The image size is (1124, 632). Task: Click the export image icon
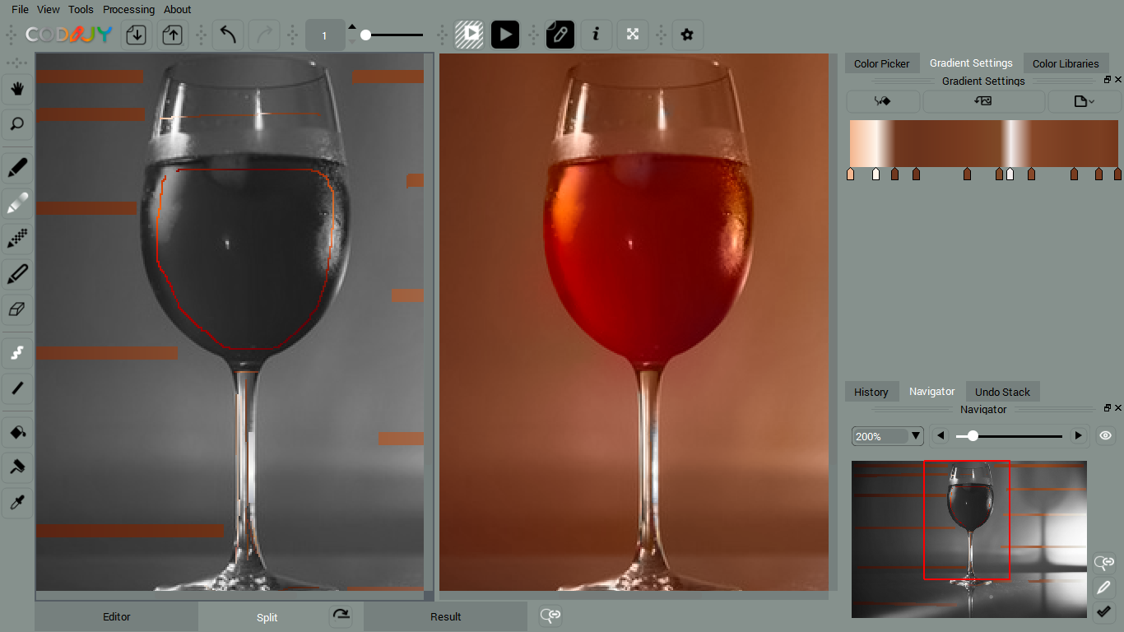coord(172,35)
